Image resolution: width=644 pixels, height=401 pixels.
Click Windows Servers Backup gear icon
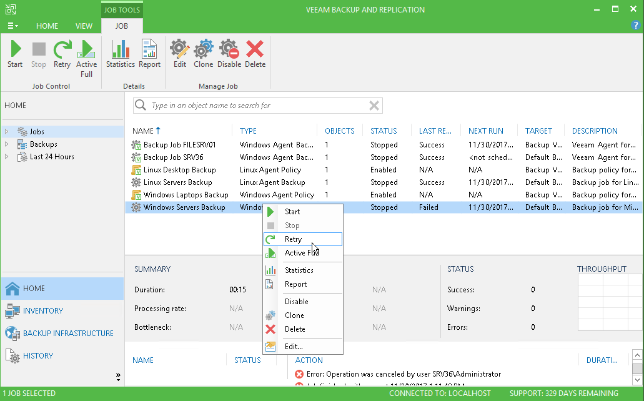[136, 207]
